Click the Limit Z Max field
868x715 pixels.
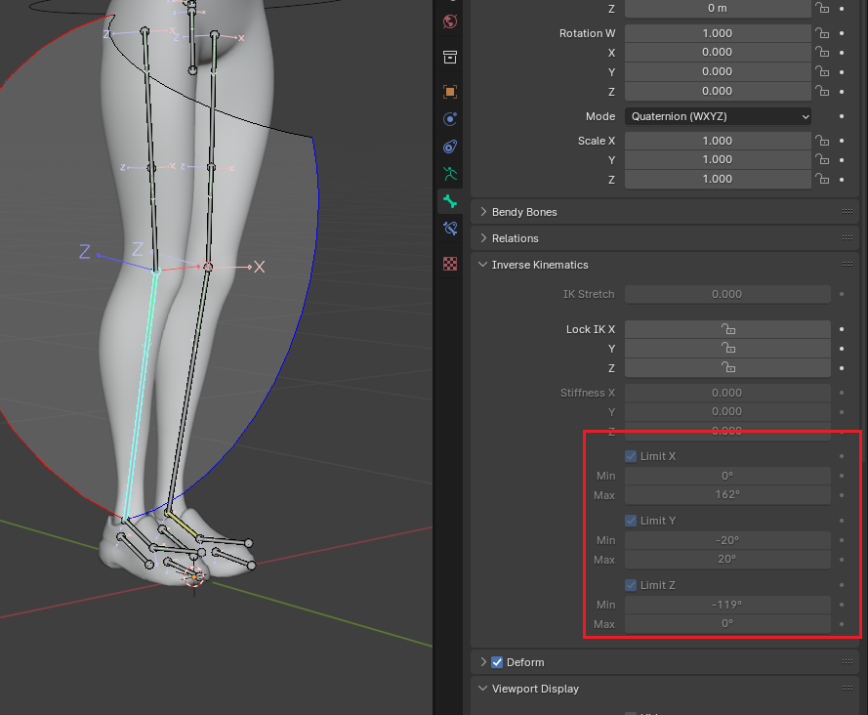727,623
